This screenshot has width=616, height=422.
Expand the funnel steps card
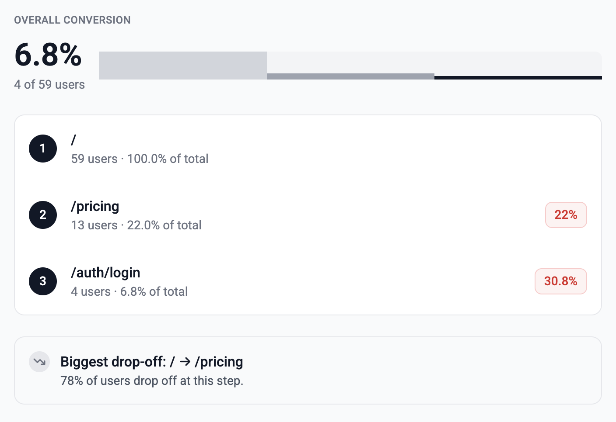coord(308,215)
